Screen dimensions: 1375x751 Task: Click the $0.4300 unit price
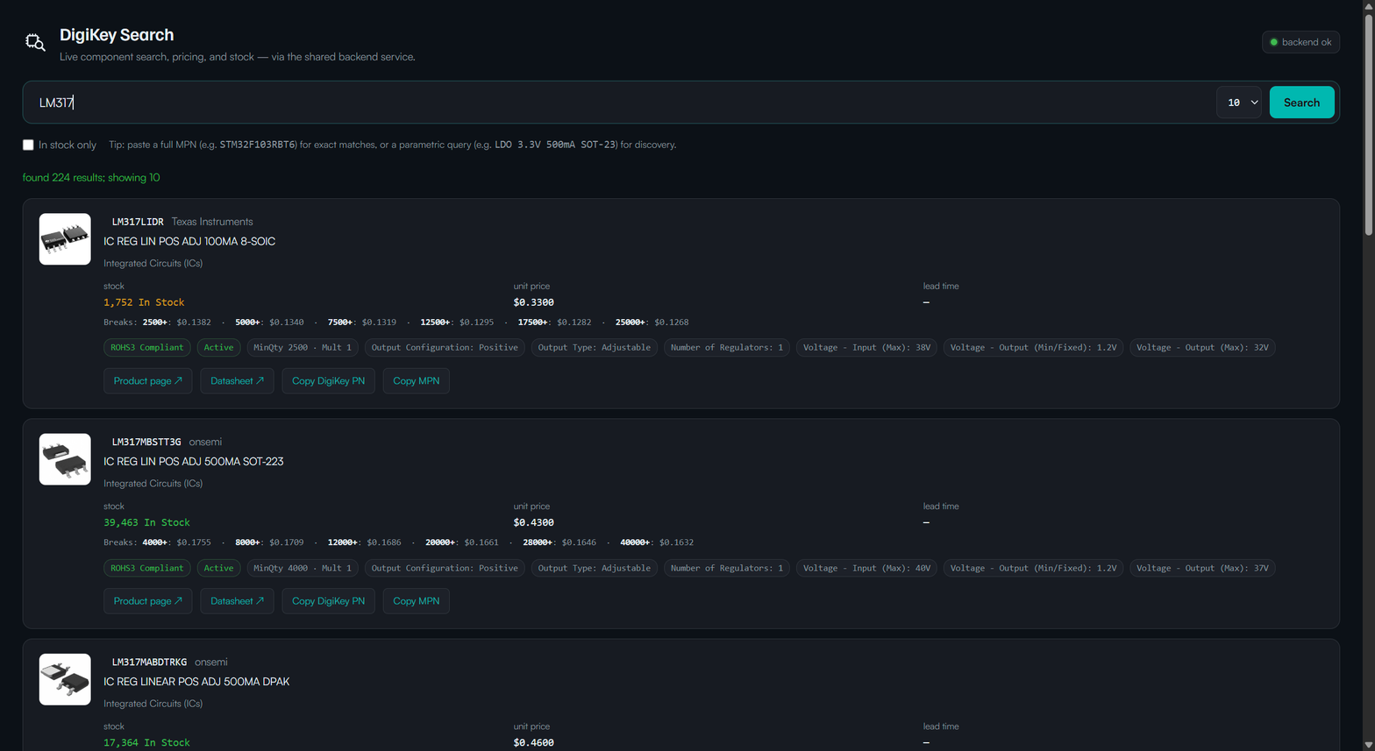(x=534, y=522)
